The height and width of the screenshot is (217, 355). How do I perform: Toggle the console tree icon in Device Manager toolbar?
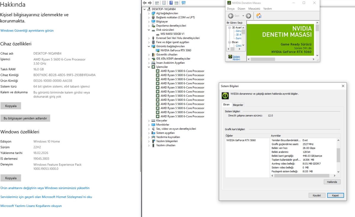pyautogui.click(x=157, y=3)
